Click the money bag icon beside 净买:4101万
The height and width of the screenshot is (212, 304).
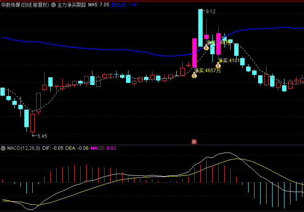pyautogui.click(x=218, y=65)
